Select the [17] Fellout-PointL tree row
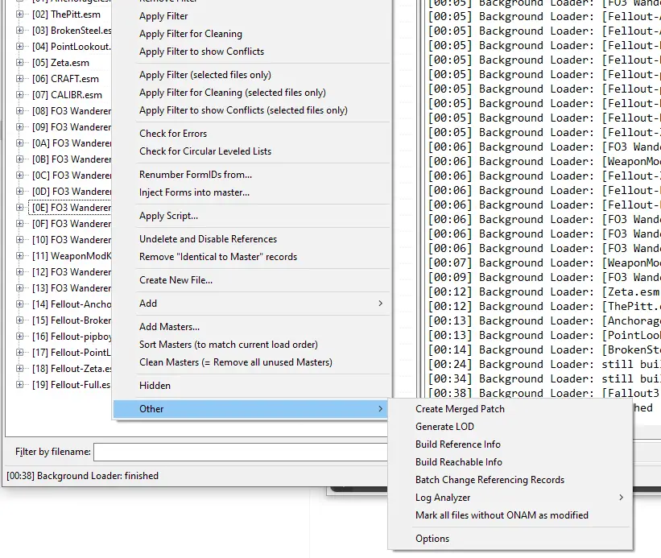 72,353
